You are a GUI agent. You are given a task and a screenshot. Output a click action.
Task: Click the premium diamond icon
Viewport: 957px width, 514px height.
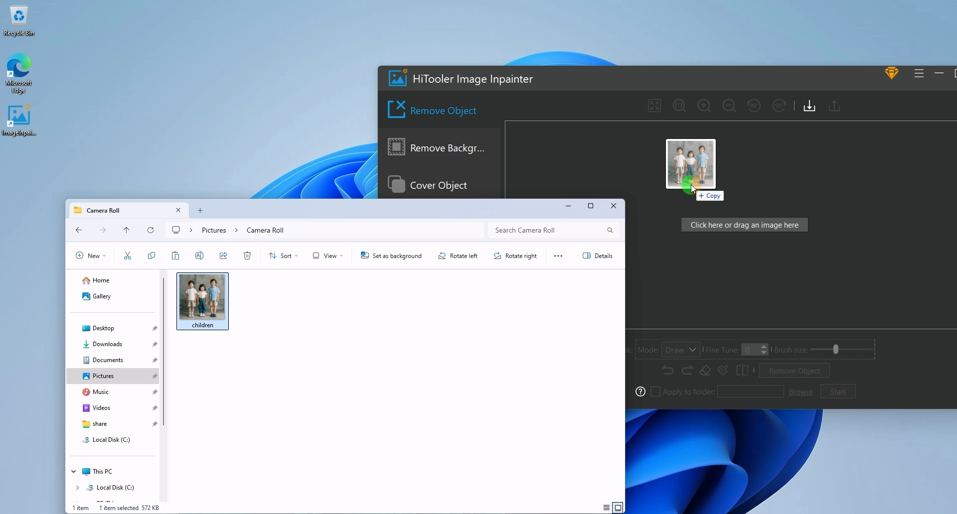(x=892, y=74)
